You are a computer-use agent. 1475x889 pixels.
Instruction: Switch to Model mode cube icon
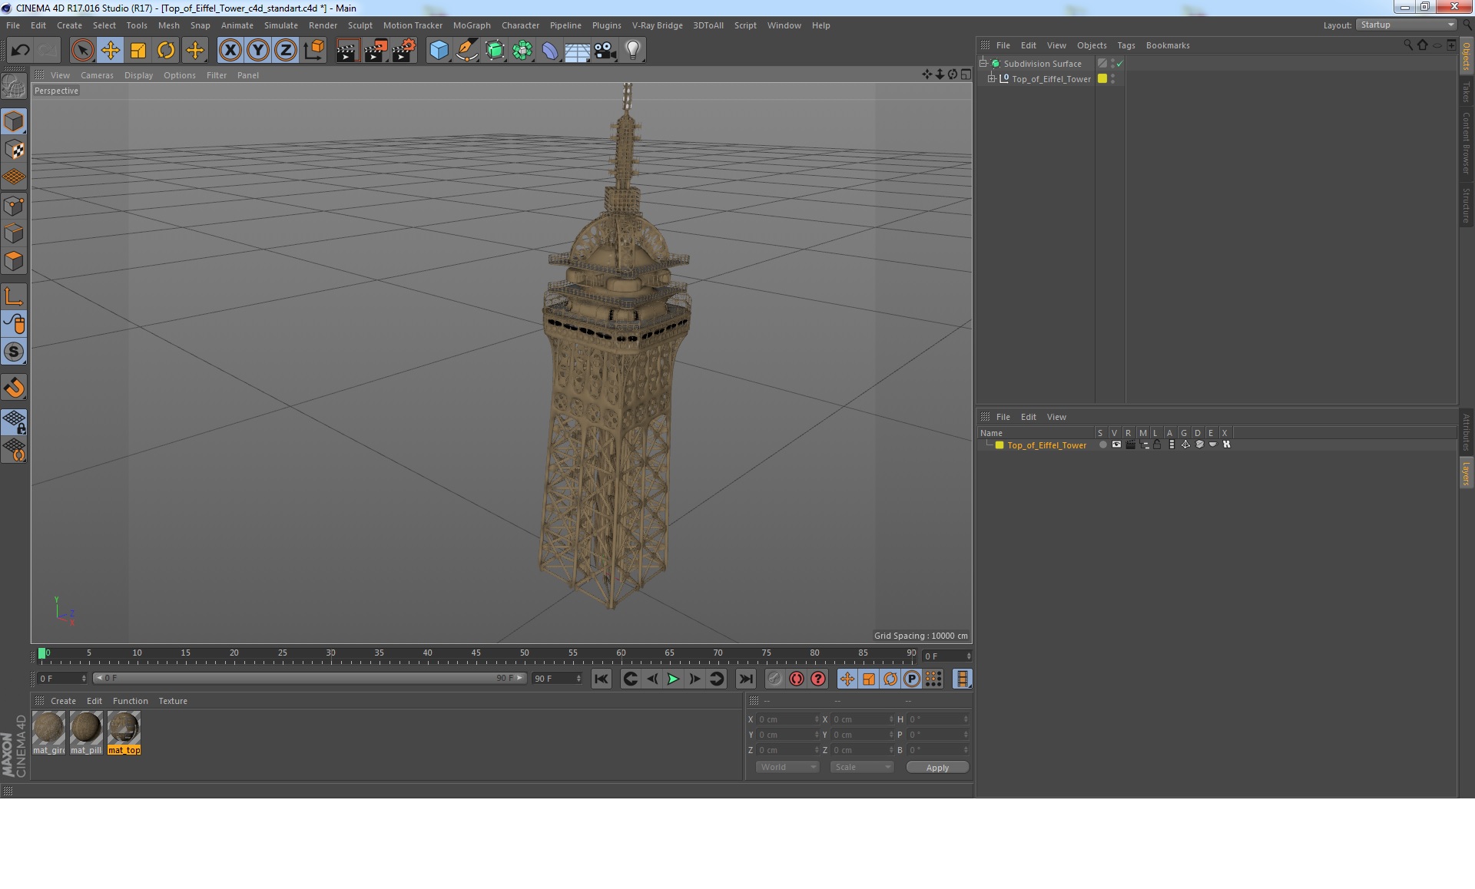(x=14, y=122)
